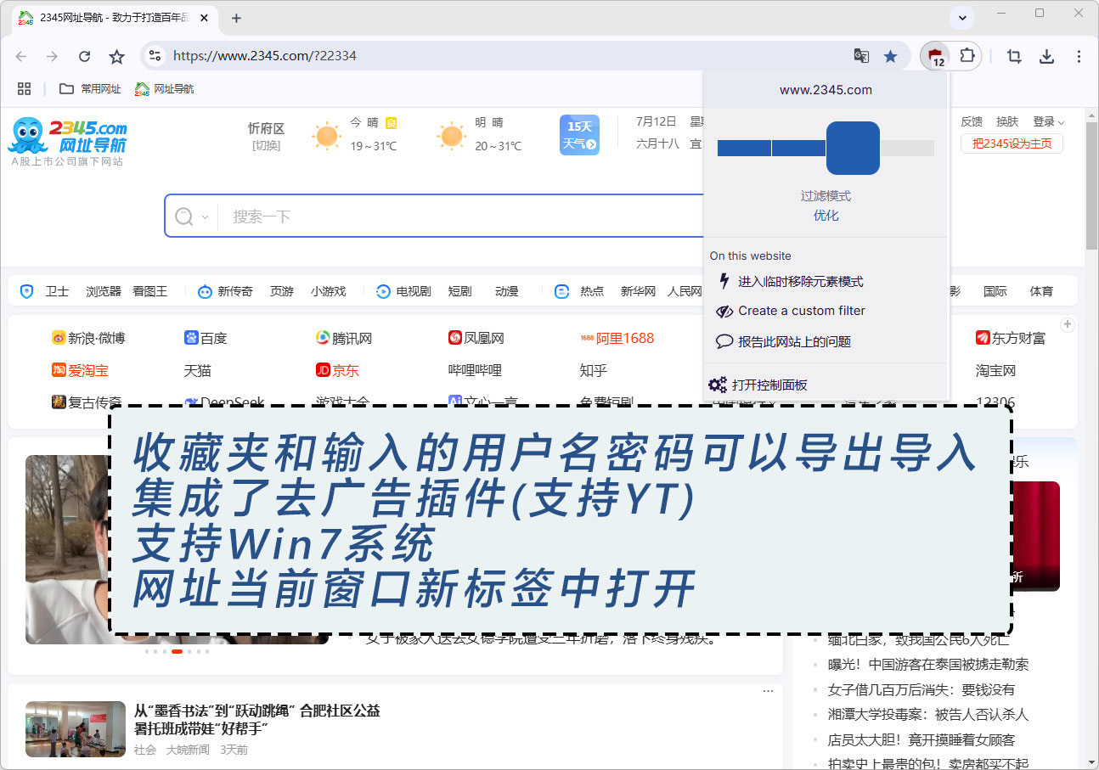Click tomorrow's sunny weather icon

(x=451, y=136)
